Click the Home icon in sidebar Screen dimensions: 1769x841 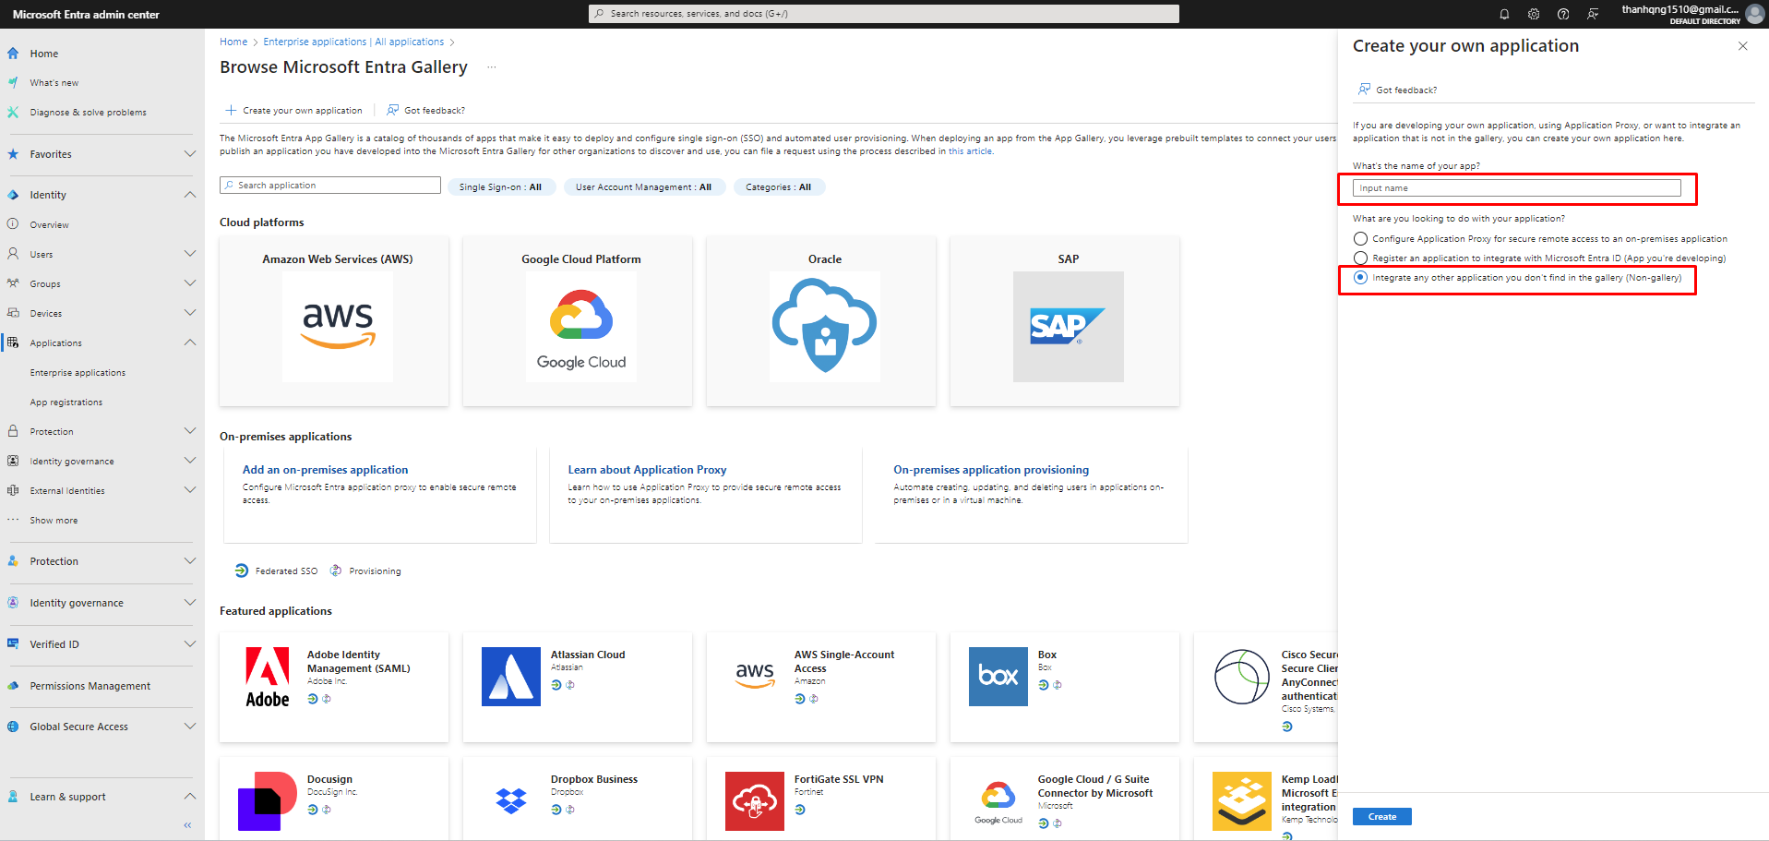coord(13,54)
